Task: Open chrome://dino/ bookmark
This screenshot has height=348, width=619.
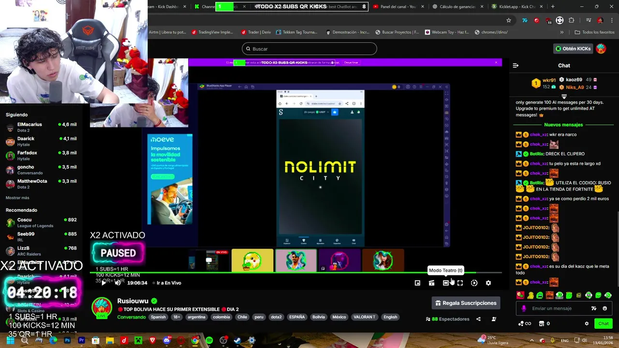Action: point(491,32)
